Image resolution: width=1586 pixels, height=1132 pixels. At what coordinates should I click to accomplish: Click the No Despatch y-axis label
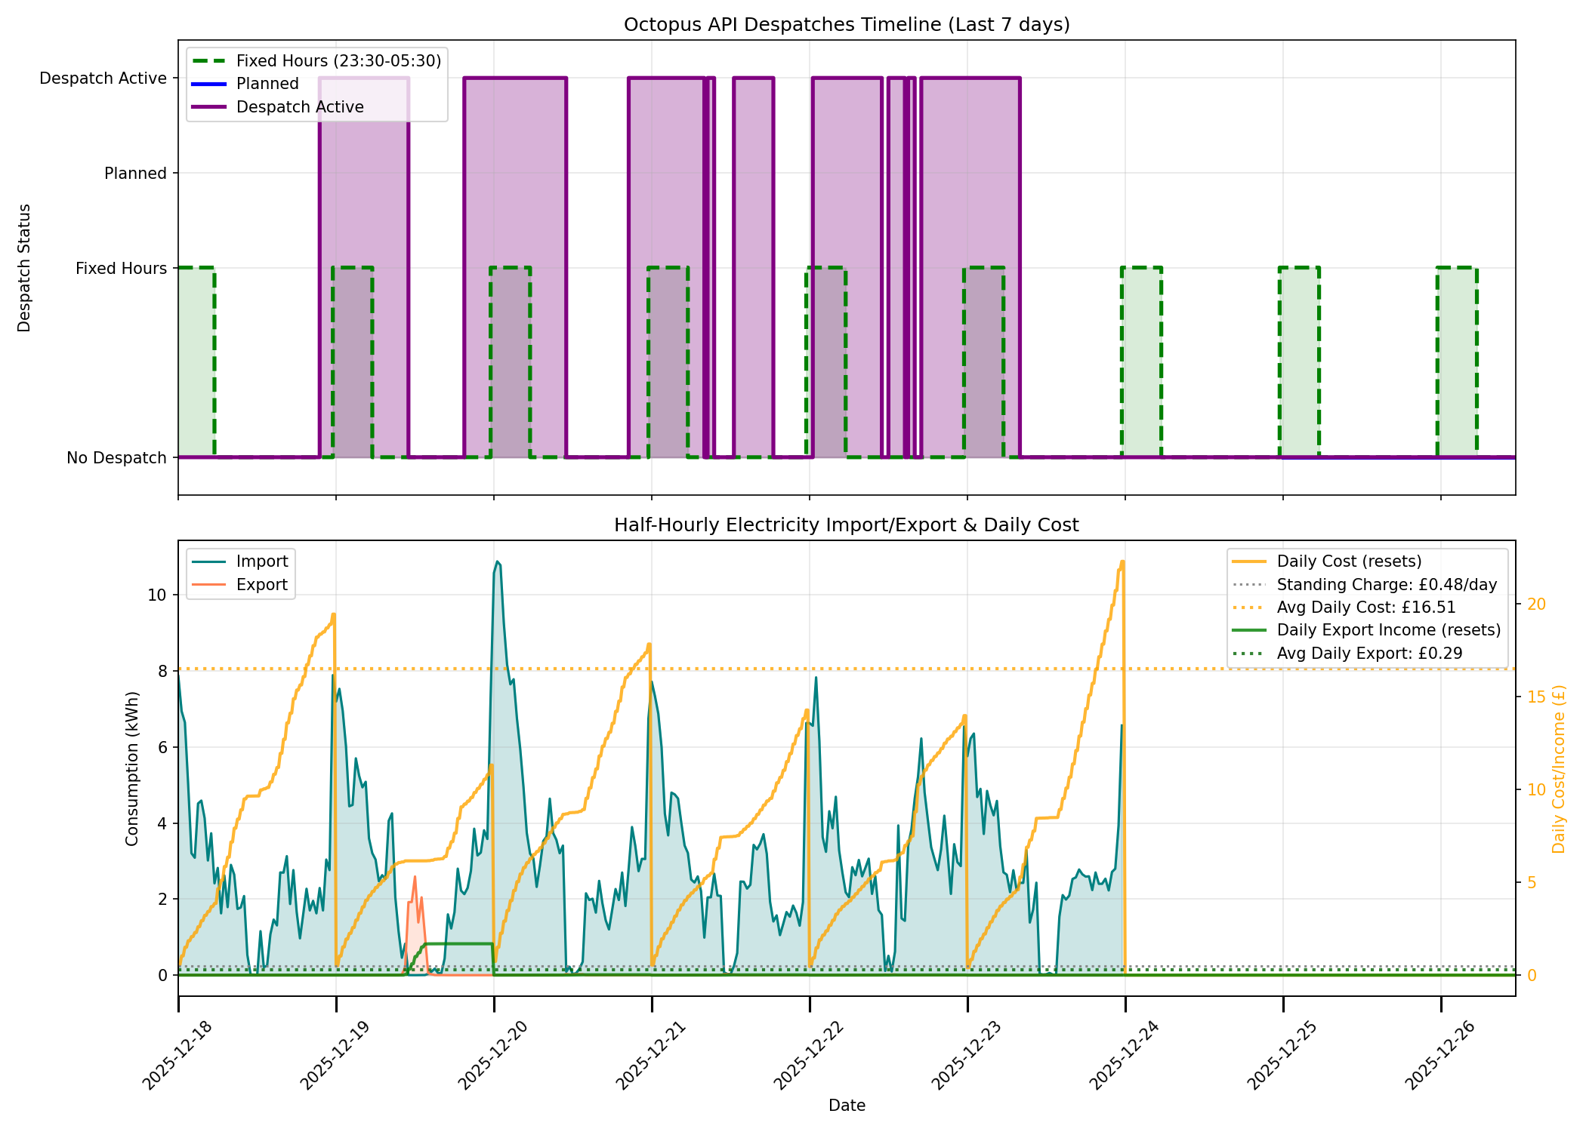coord(117,457)
